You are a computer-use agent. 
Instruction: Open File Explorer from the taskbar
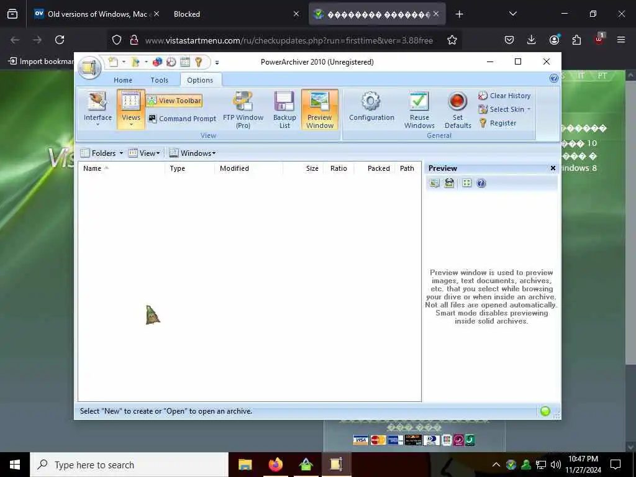point(245,465)
